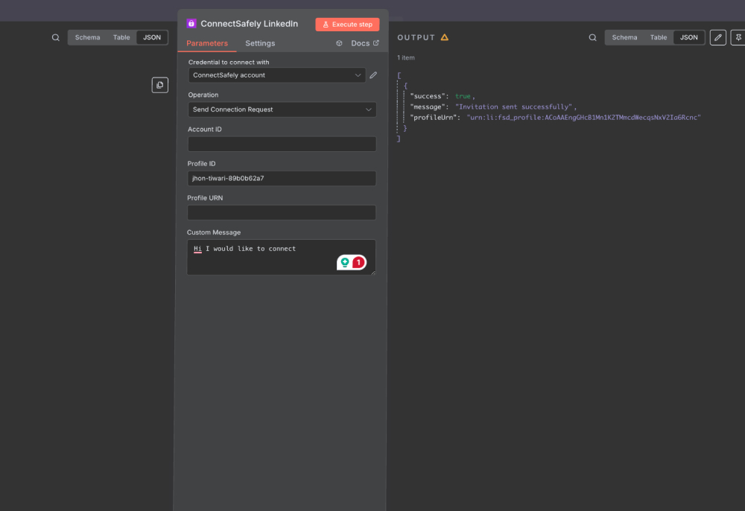Switch to the Settings tab
The image size is (745, 511).
[259, 43]
